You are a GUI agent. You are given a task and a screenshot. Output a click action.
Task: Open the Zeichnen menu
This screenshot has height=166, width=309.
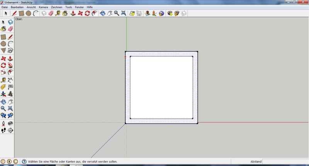tap(57, 7)
